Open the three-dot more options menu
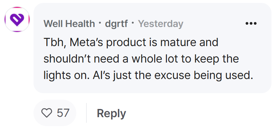This screenshot has width=280, height=131. pos(251,23)
